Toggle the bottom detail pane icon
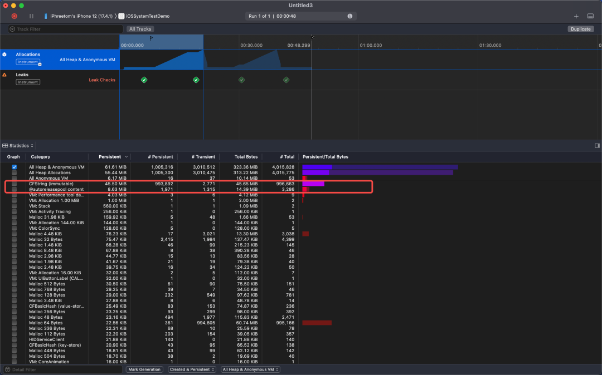The width and height of the screenshot is (602, 375). tap(590, 16)
